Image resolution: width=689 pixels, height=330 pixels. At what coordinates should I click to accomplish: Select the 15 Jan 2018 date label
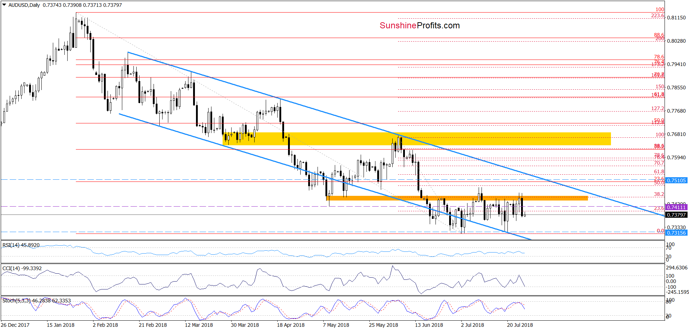click(60, 325)
